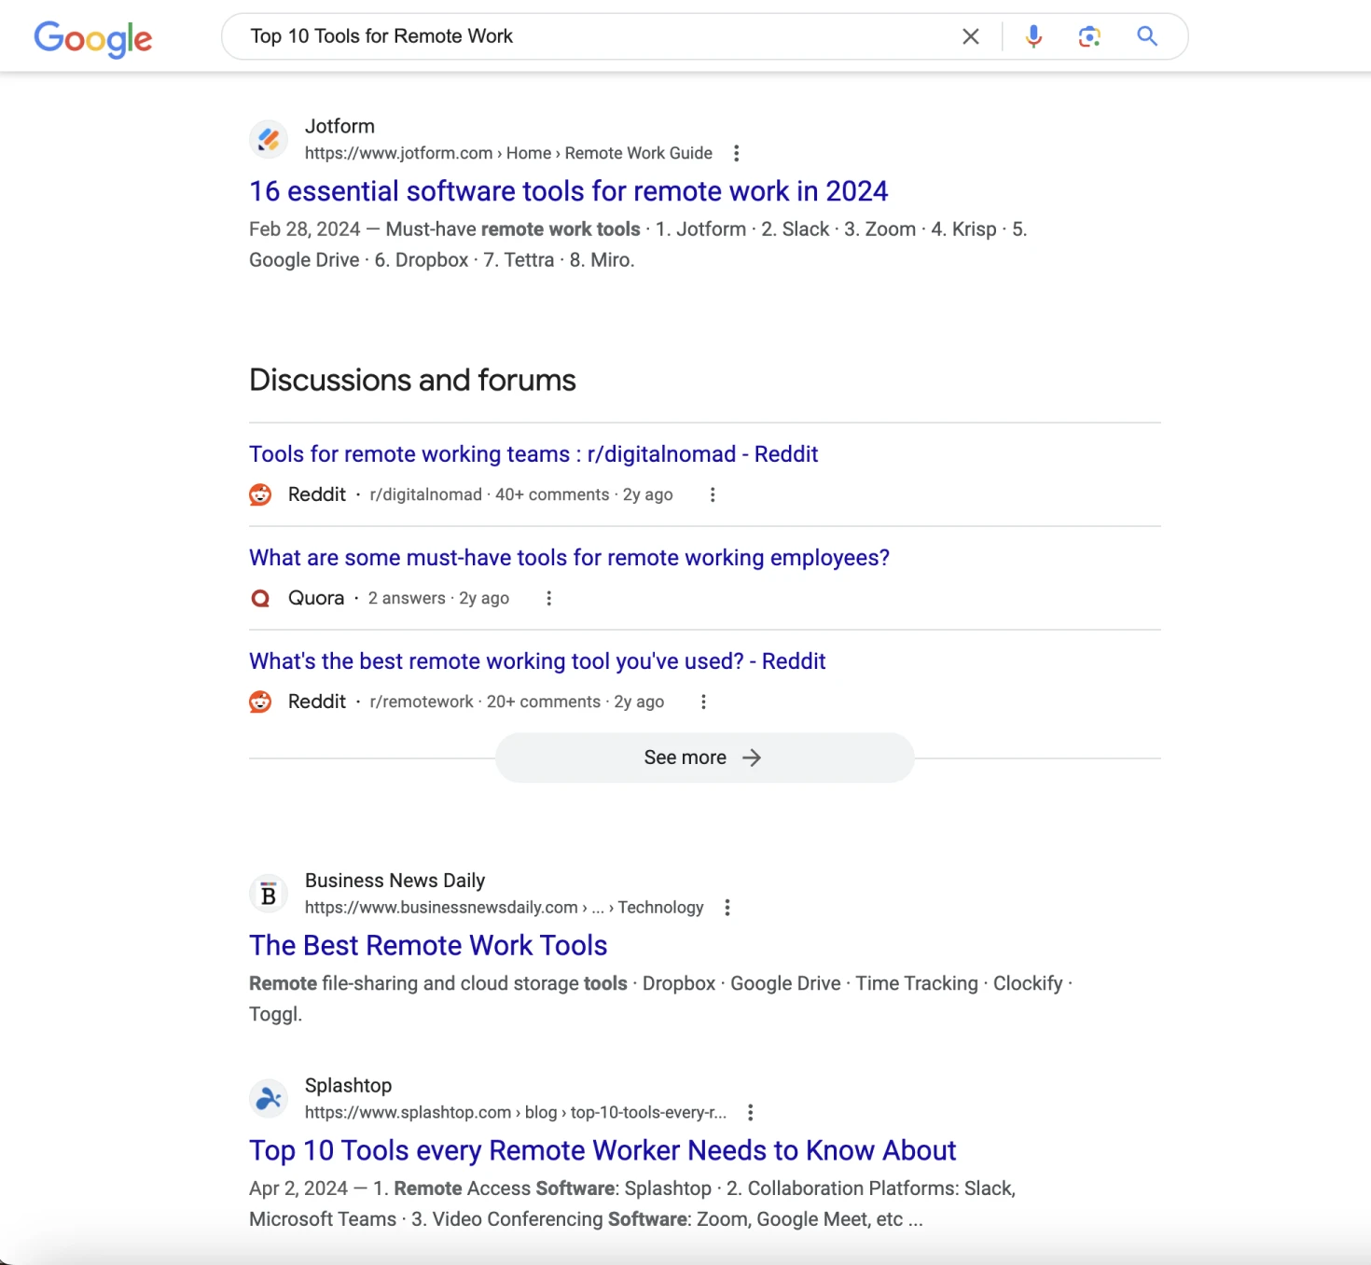Viewport: 1371px width, 1265px height.
Task: Click the businessnewsdaily.com breadcrumb URL
Action: pos(504,907)
